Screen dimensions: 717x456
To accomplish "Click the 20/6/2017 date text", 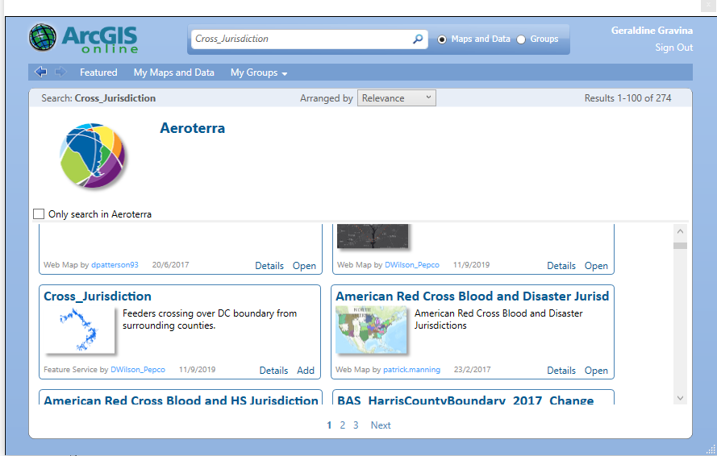I will coord(170,264).
